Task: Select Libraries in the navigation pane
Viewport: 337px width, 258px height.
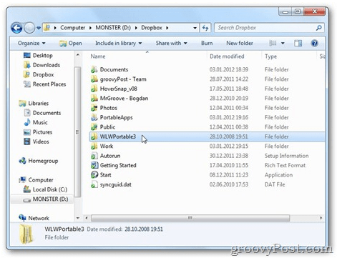Action: click(x=34, y=103)
